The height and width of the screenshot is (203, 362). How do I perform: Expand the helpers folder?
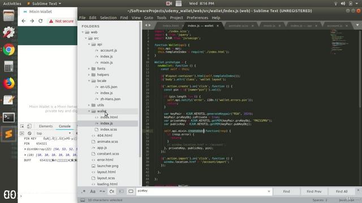point(89,74)
